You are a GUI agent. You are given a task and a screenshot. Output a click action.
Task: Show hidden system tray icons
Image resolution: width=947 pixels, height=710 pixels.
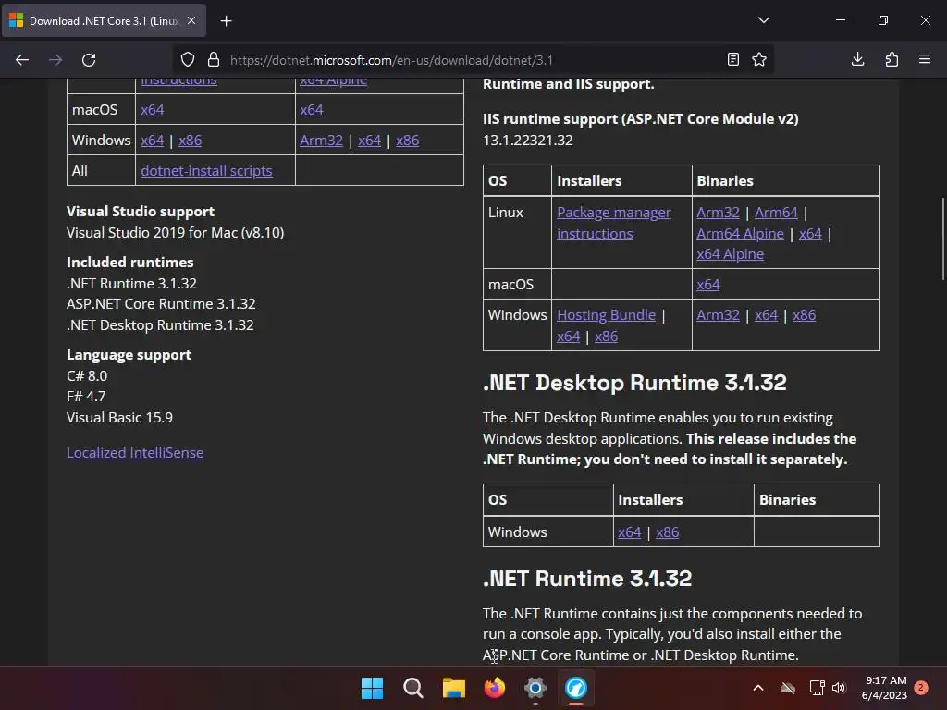click(758, 688)
